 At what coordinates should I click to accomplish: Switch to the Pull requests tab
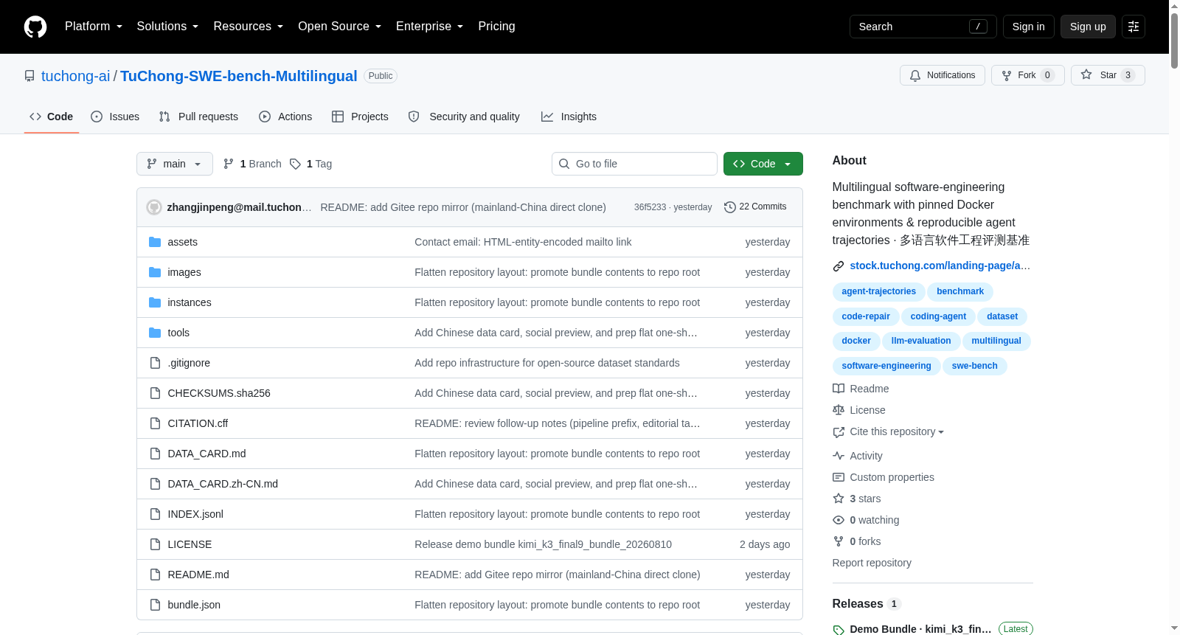point(198,117)
